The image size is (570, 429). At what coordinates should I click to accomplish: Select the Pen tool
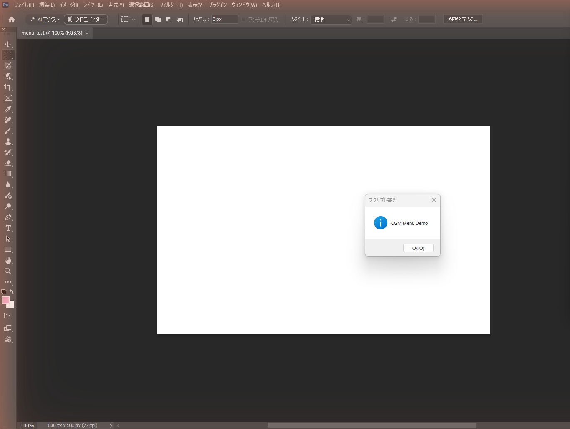click(8, 217)
